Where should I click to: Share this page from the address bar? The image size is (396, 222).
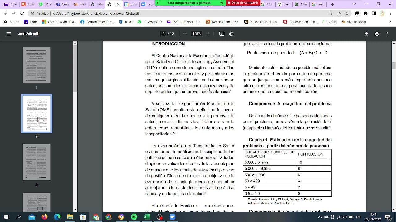[x=339, y=14]
